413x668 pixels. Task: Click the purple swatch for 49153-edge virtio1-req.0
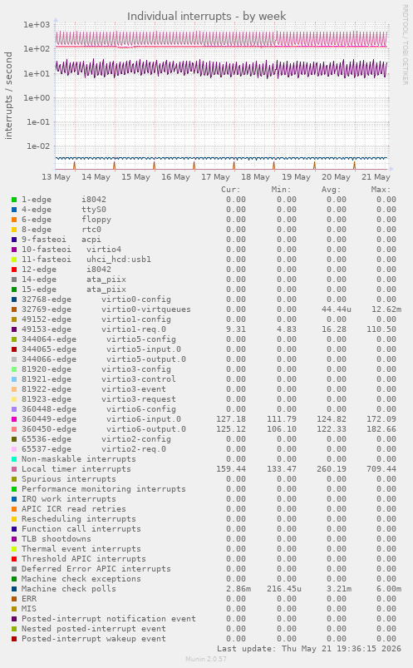tap(14, 329)
